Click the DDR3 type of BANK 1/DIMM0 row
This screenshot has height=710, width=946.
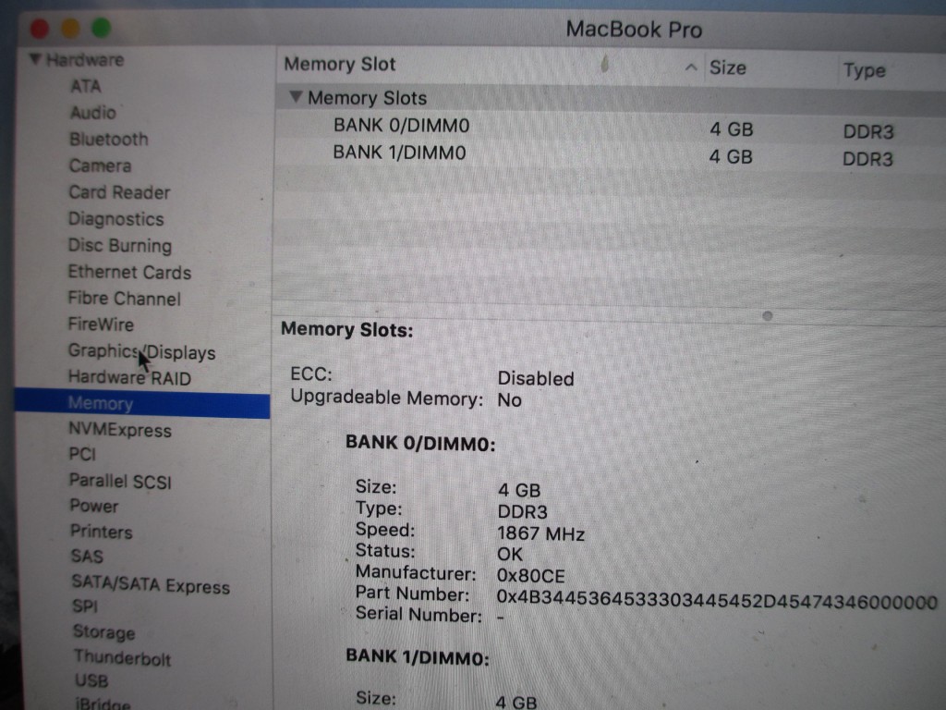click(x=867, y=159)
